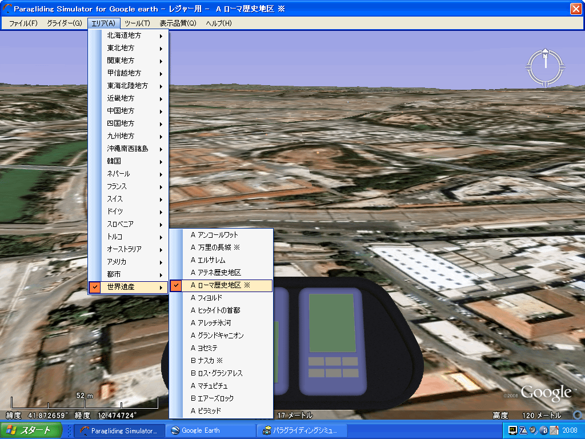Image resolution: width=585 pixels, height=439 pixels.
Task: Select area A ヨセミテ
Action: pos(221,348)
